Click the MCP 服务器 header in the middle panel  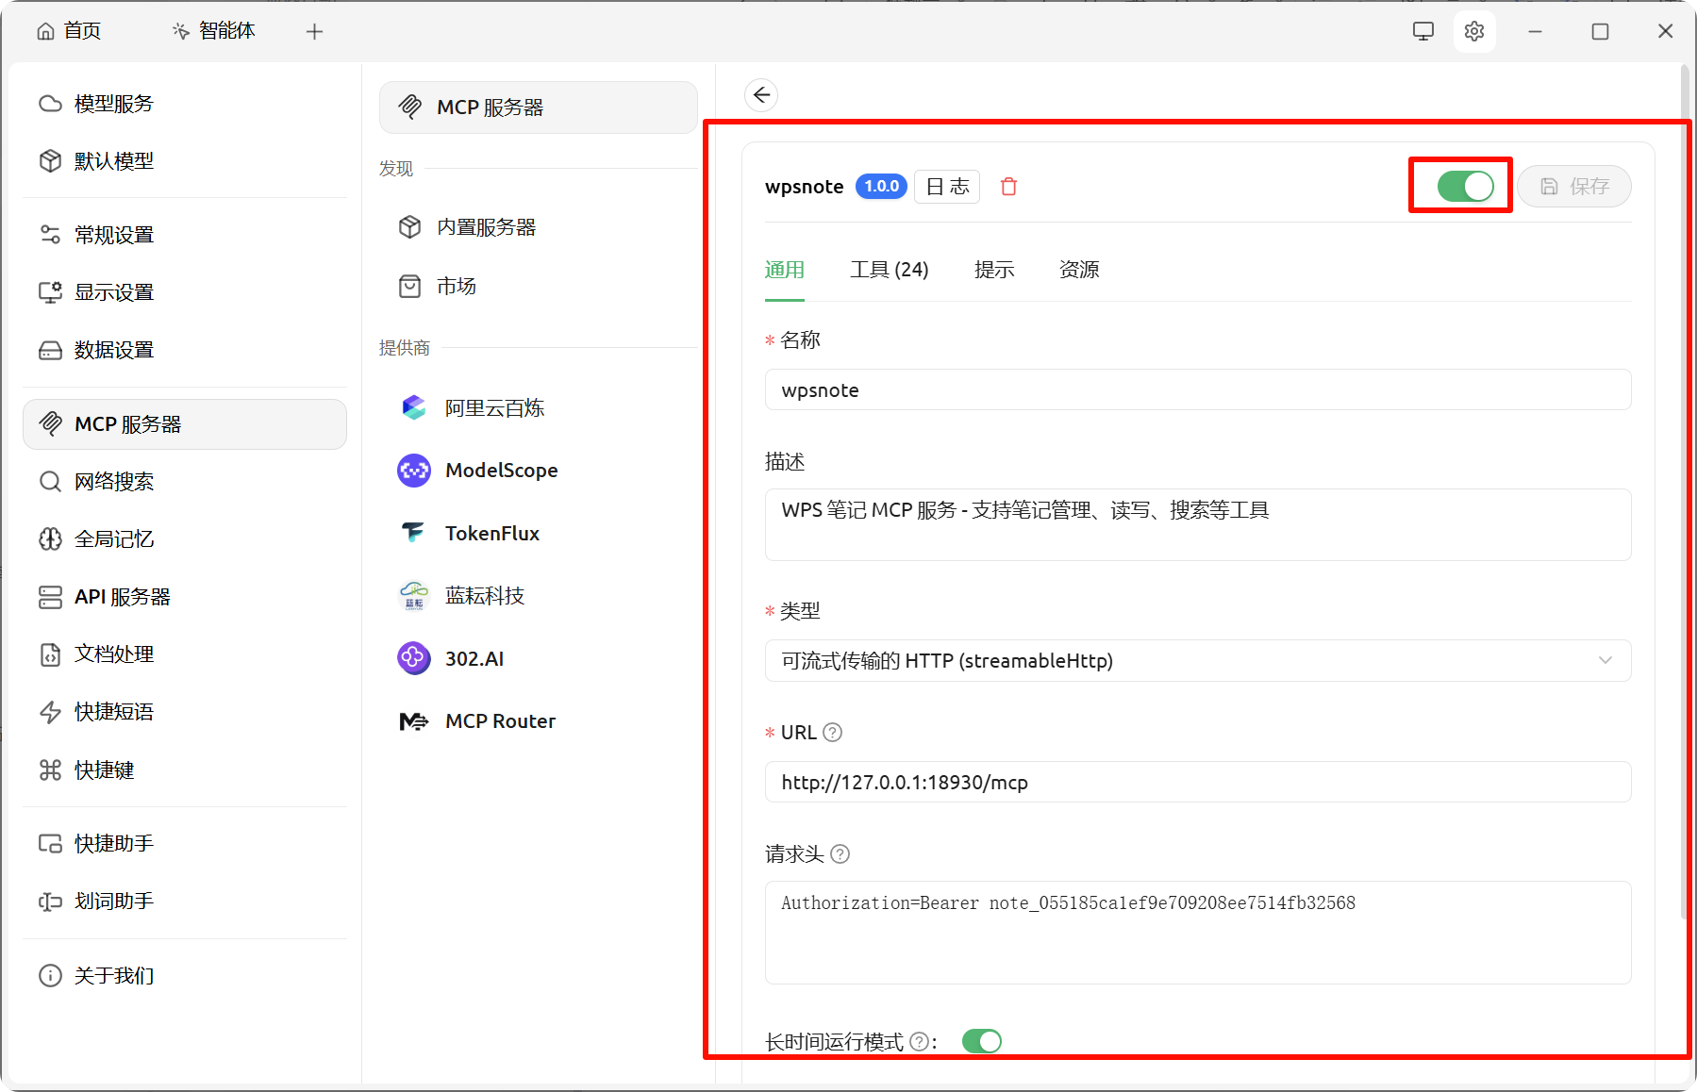(x=539, y=108)
